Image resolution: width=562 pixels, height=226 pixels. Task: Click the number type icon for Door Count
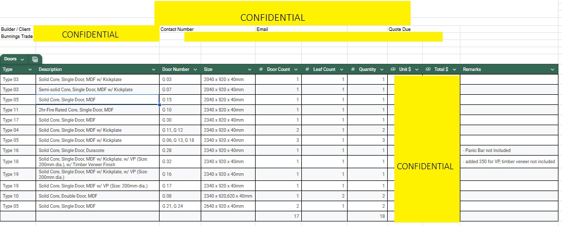[x=261, y=69]
